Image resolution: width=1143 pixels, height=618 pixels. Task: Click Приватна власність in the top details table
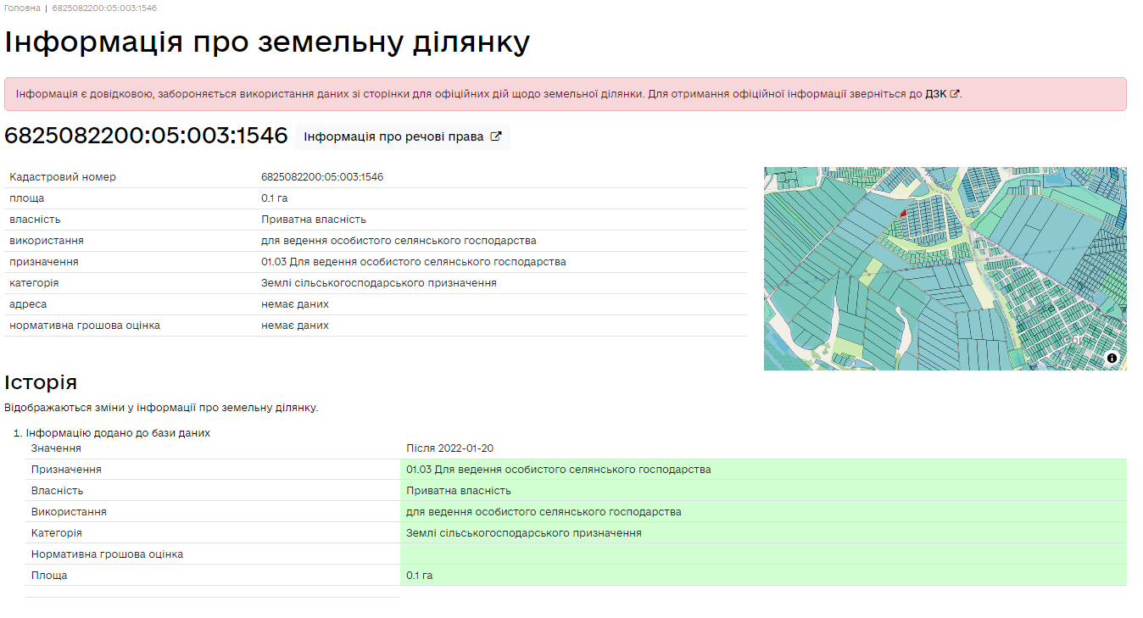point(313,220)
